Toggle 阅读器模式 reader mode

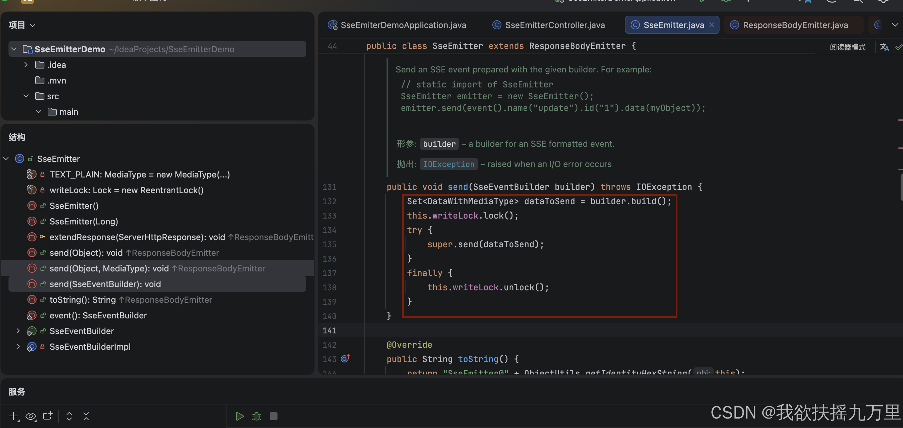coord(847,47)
